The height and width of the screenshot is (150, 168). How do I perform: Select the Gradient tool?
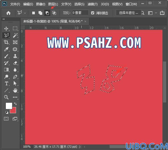tap(6, 70)
